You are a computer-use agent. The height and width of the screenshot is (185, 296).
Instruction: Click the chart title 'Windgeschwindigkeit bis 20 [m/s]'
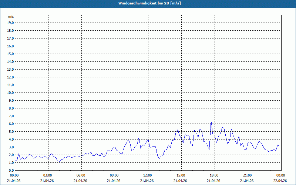150,3
